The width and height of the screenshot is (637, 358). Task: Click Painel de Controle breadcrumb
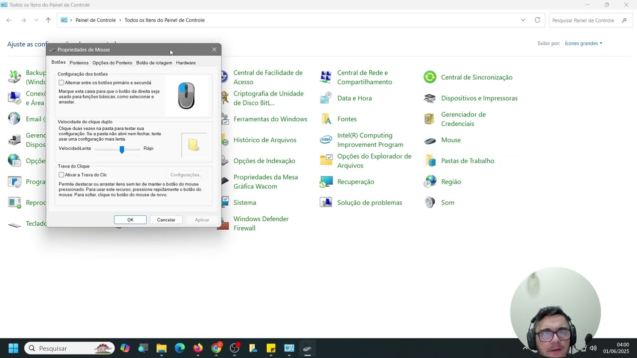click(96, 20)
